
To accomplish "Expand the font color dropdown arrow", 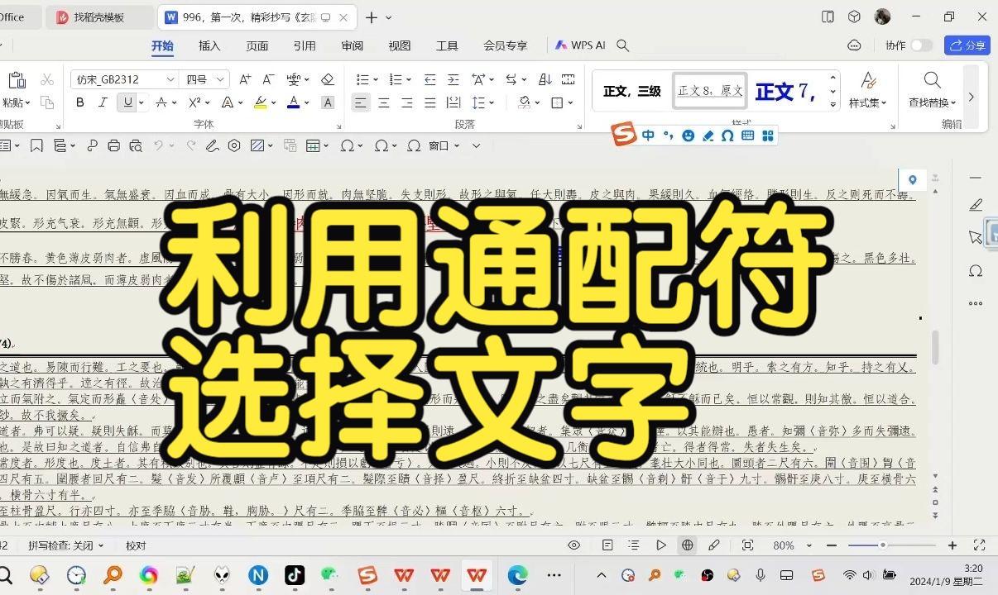I will [305, 102].
